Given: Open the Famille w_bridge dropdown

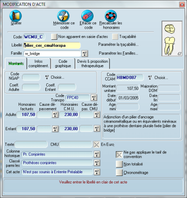Looking at the screenshot, I should [x=85, y=53].
